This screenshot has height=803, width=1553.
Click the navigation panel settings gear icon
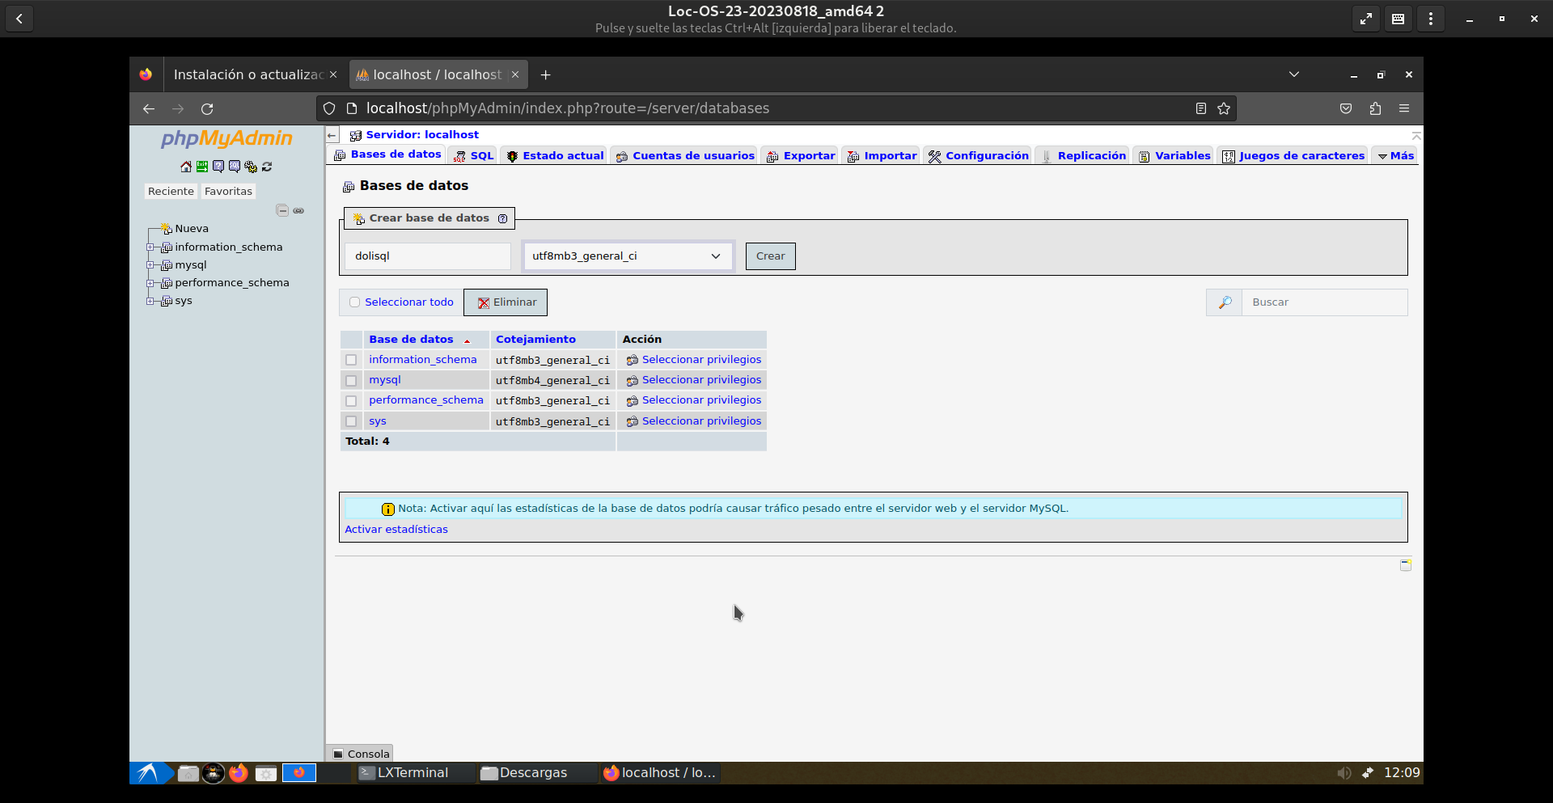[251, 167]
